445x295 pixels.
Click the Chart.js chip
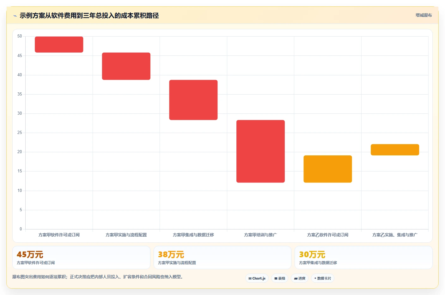[257, 278]
